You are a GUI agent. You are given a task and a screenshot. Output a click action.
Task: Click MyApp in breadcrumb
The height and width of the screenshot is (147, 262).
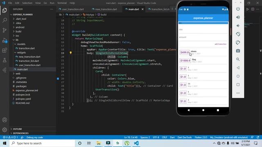(x=90, y=15)
